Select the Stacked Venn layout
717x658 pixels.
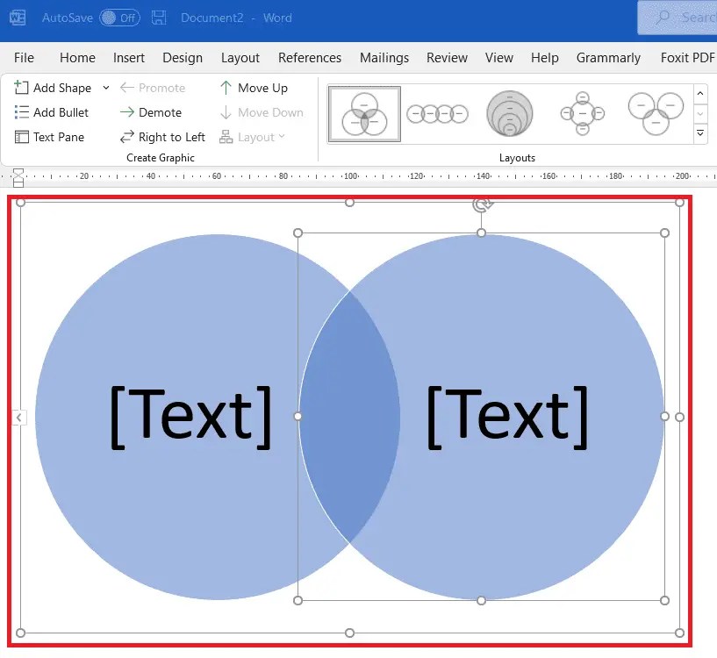tap(510, 113)
